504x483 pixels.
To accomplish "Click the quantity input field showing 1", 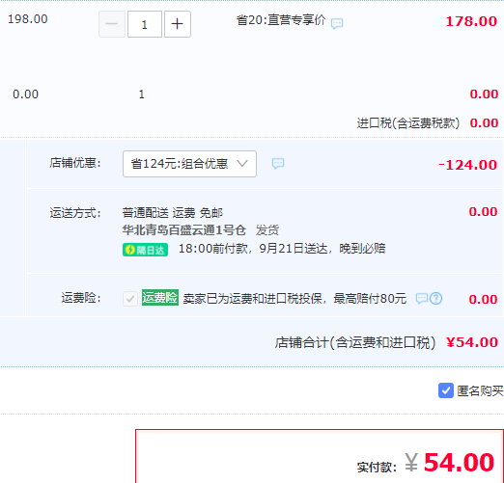I will (x=145, y=24).
